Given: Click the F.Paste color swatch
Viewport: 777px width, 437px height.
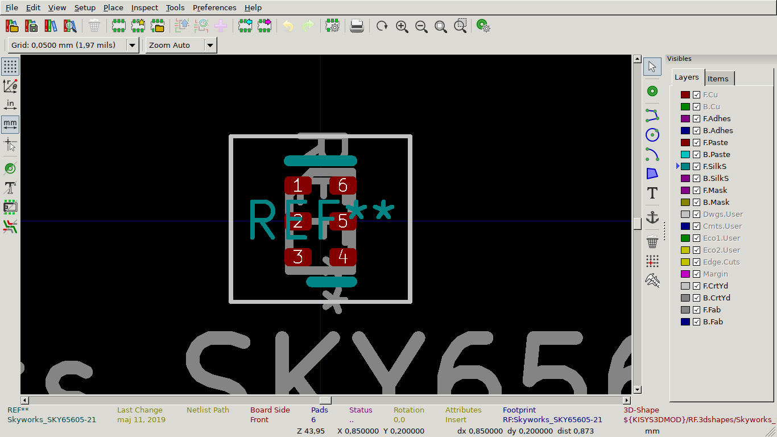Looking at the screenshot, I should coord(685,142).
